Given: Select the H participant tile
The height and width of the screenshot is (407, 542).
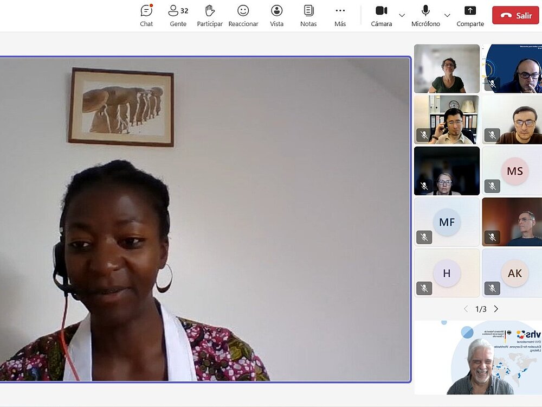Looking at the screenshot, I should tap(447, 273).
